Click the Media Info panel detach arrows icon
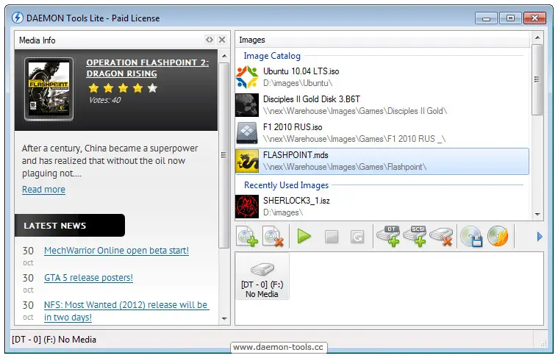 (210, 40)
